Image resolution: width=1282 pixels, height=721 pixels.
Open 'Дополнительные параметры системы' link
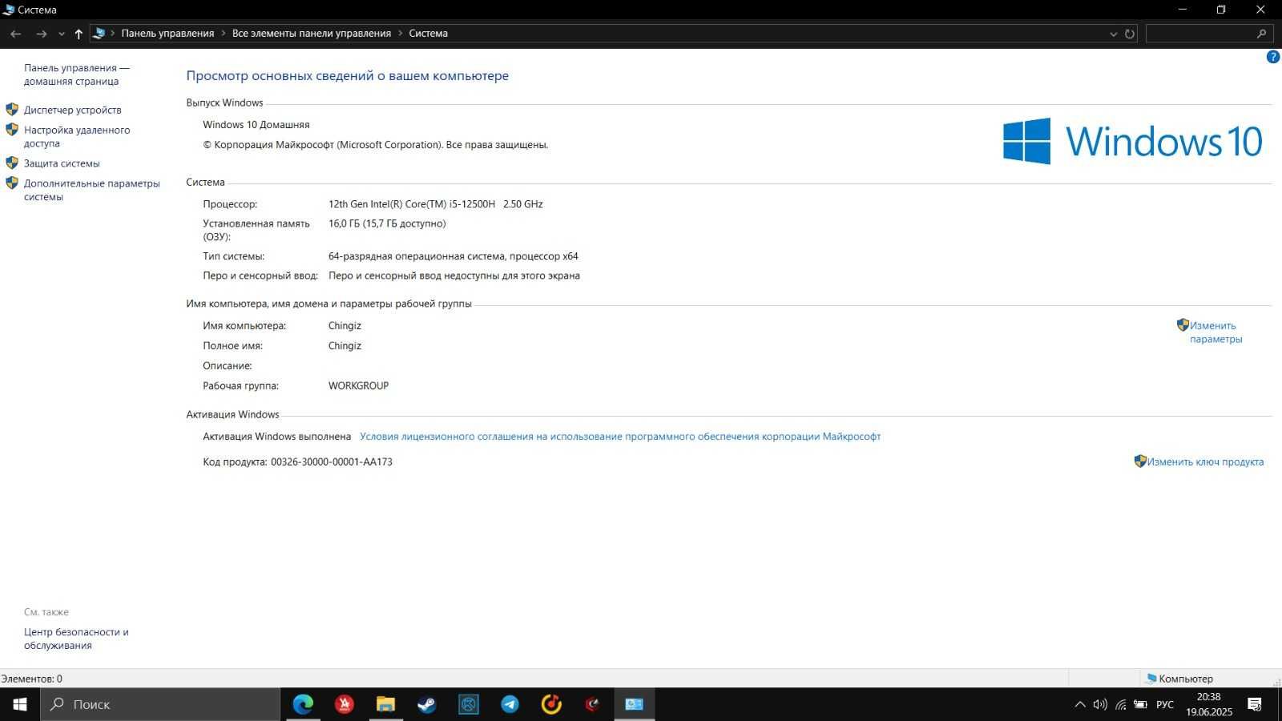coord(92,190)
